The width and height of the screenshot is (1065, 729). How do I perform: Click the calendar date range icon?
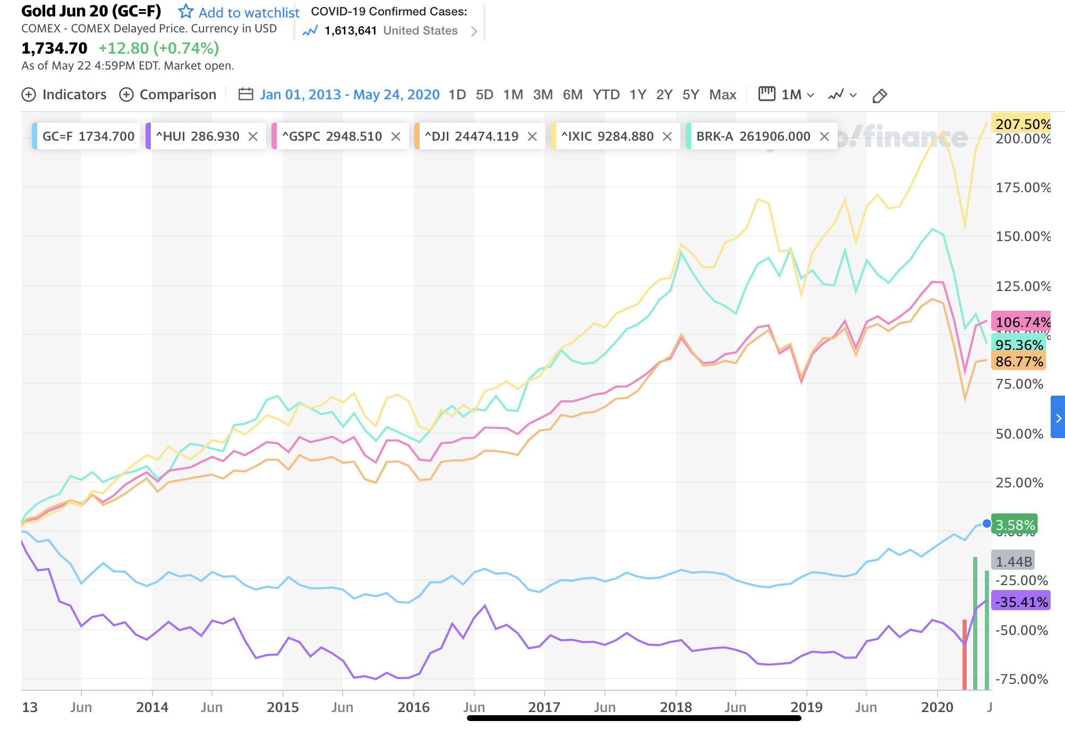245,95
